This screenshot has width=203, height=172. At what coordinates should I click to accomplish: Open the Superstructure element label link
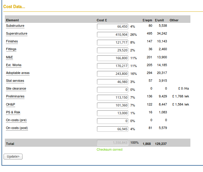pos(17,33)
